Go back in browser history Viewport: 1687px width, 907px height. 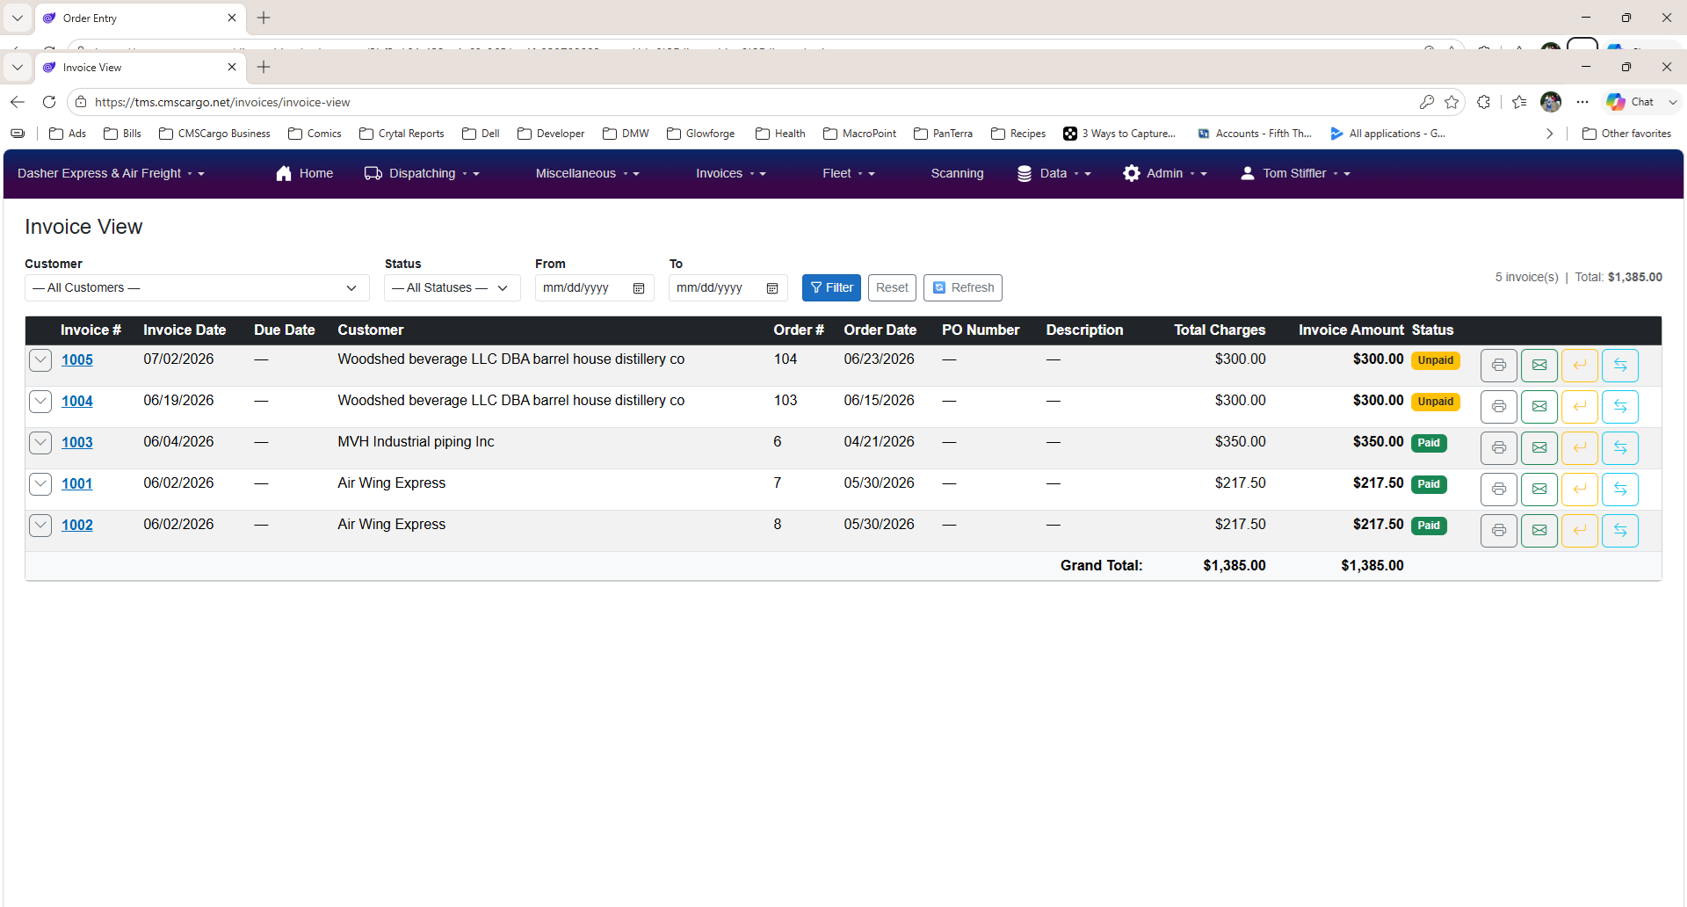18,102
